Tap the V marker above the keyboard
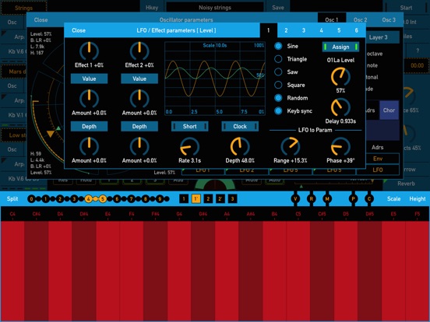Image resolution: width=430 pixels, height=322 pixels. point(295,199)
